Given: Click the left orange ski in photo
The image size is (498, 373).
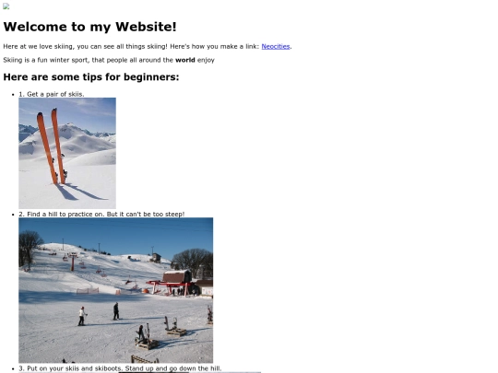Looking at the screenshot, I should tap(47, 148).
